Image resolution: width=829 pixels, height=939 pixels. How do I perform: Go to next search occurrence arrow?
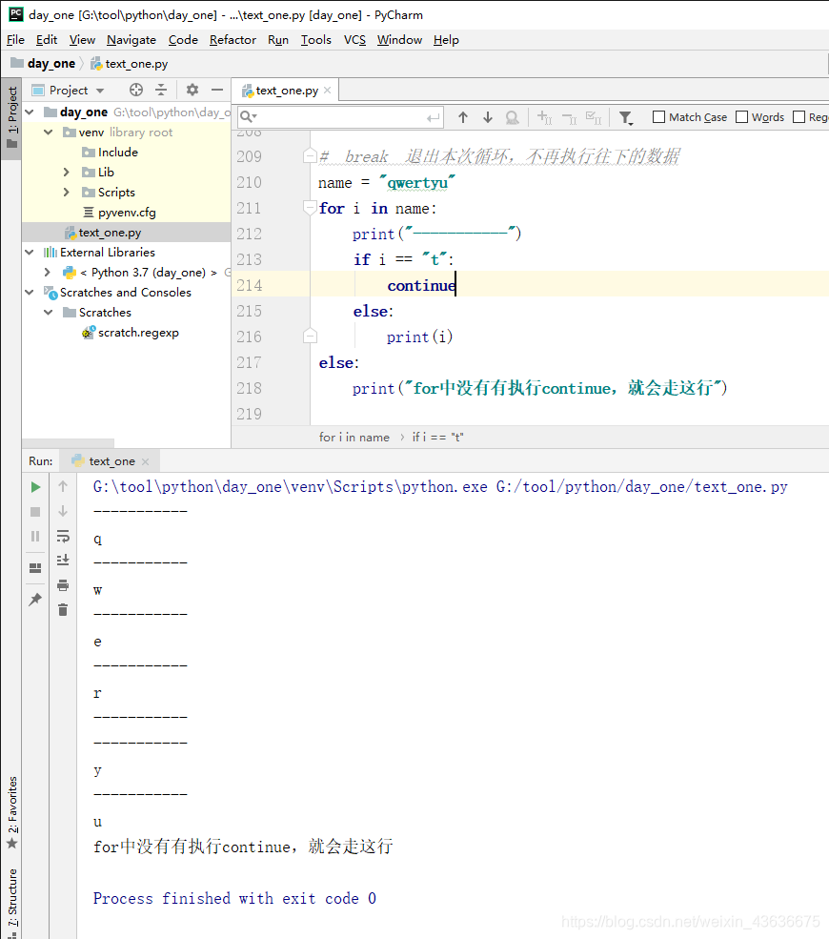coord(488,117)
